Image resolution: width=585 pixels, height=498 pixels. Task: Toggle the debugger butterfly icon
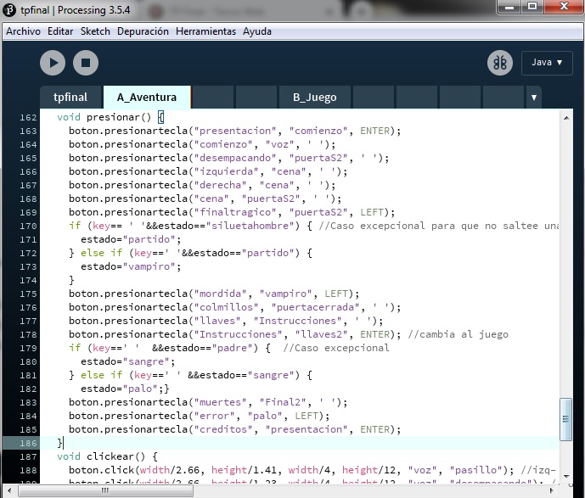tap(500, 63)
